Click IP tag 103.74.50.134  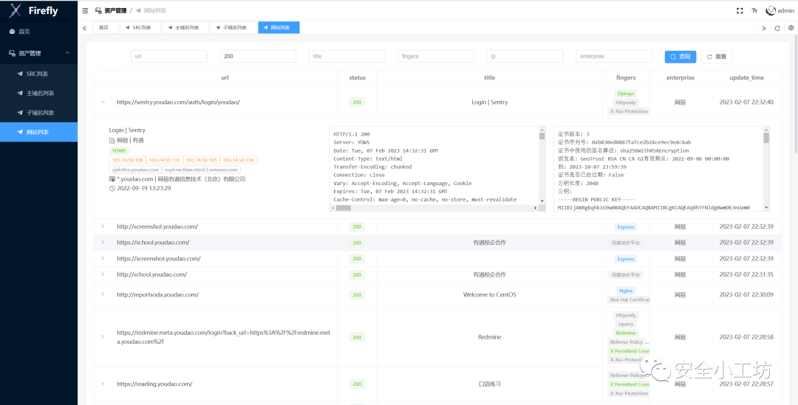[239, 160]
